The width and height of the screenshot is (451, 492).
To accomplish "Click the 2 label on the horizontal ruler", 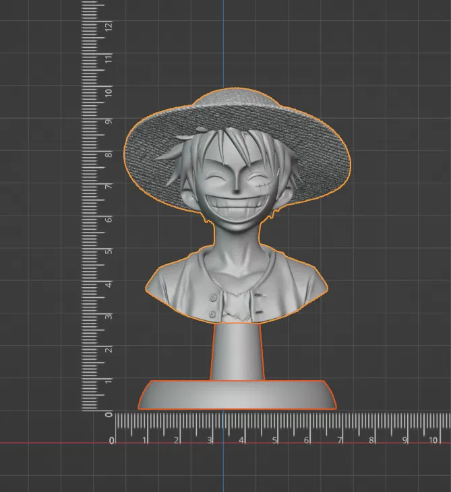I will [177, 440].
